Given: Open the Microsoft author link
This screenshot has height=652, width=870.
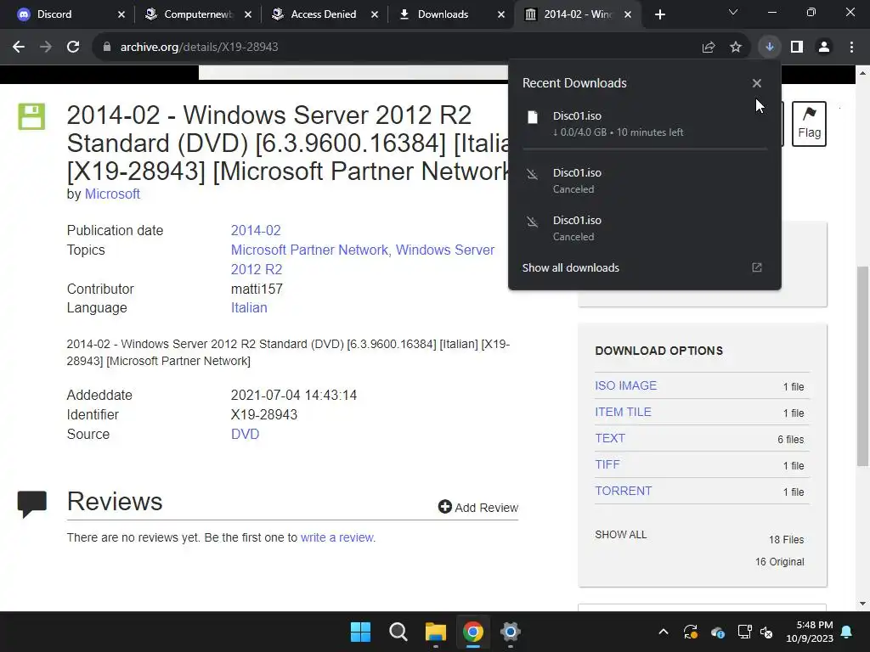Looking at the screenshot, I should pos(112,194).
